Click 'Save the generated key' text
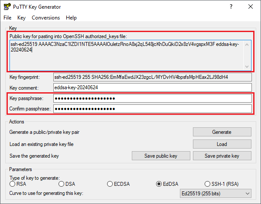261x204 pixels. (x=34, y=156)
